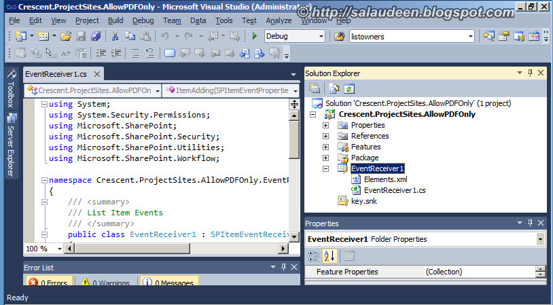Open the Tools menu
The width and height of the screenshot is (553, 305).
point(224,20)
